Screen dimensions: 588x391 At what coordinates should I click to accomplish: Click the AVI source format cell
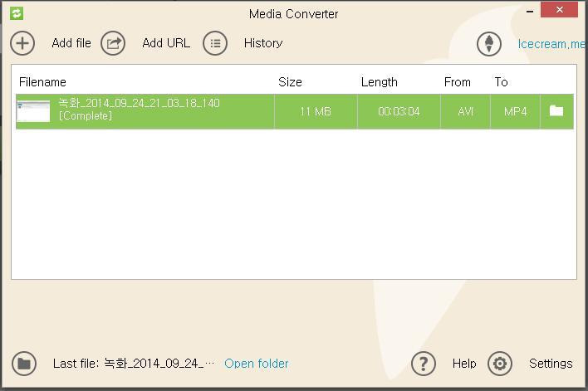465,111
